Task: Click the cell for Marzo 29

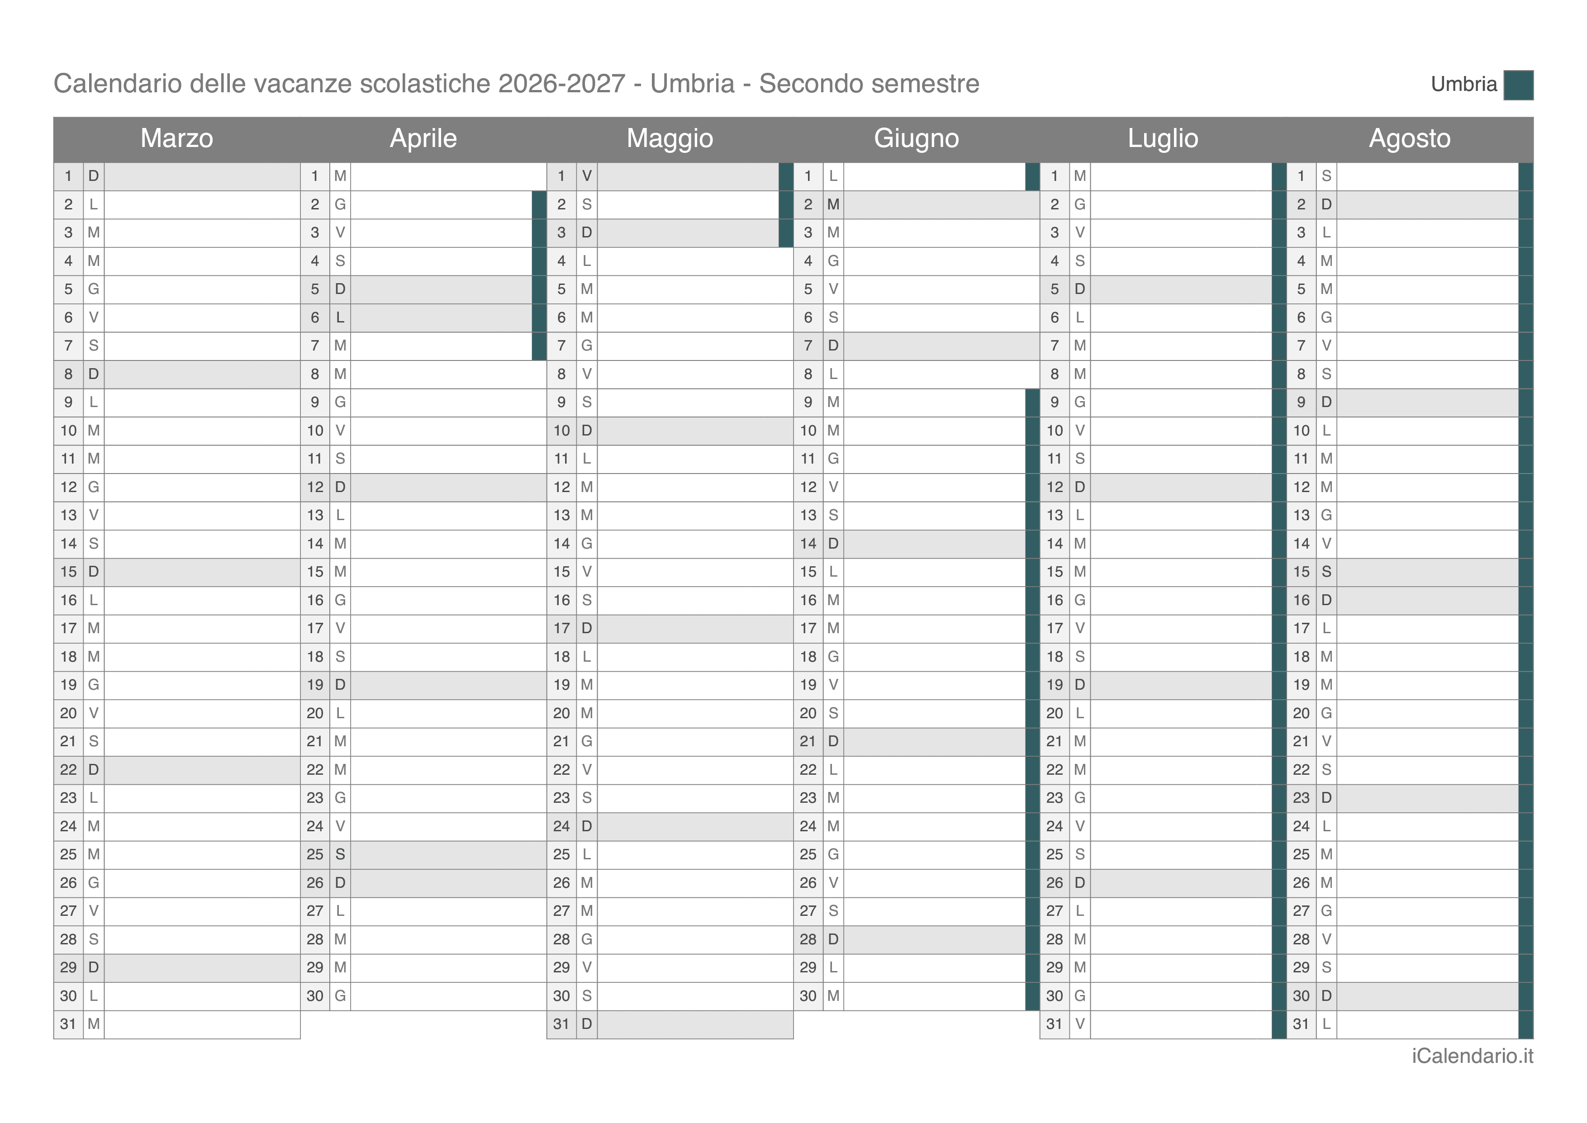Action: point(202,967)
